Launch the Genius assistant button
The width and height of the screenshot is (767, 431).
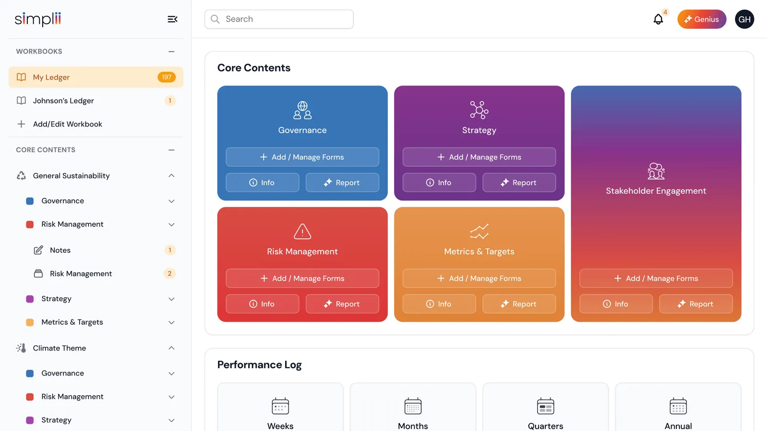point(702,19)
